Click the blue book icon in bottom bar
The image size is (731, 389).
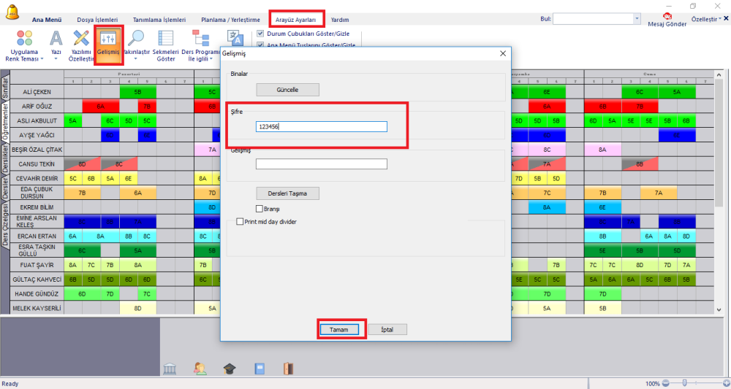(260, 369)
